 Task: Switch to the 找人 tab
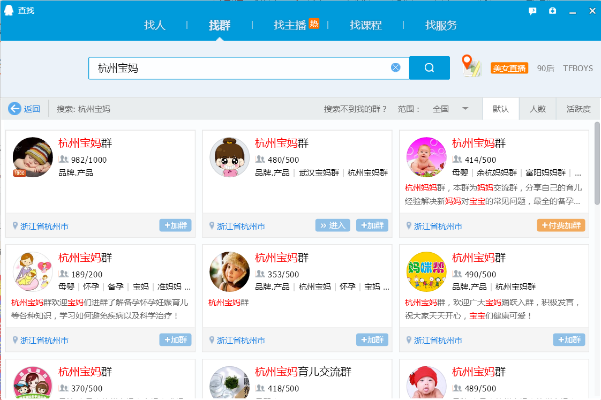click(x=154, y=25)
